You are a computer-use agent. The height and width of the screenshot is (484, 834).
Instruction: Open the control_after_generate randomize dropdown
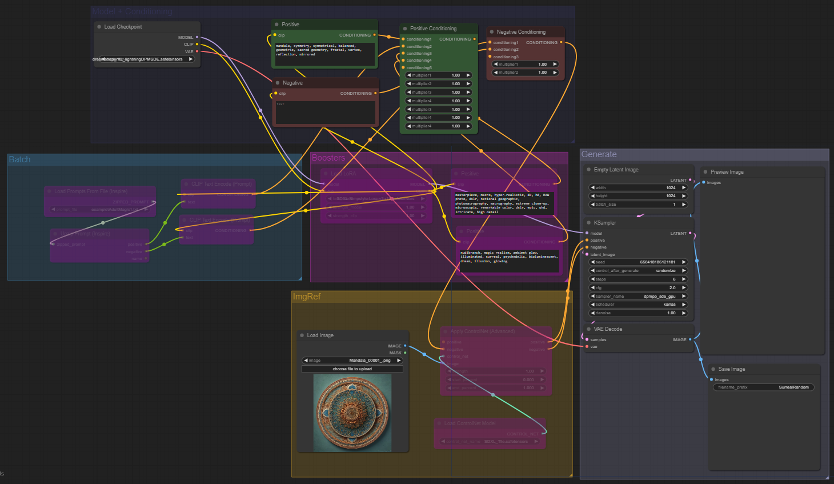pos(637,270)
